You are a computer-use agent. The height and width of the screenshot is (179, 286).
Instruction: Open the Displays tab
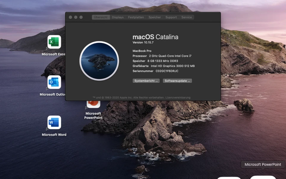(x=118, y=17)
